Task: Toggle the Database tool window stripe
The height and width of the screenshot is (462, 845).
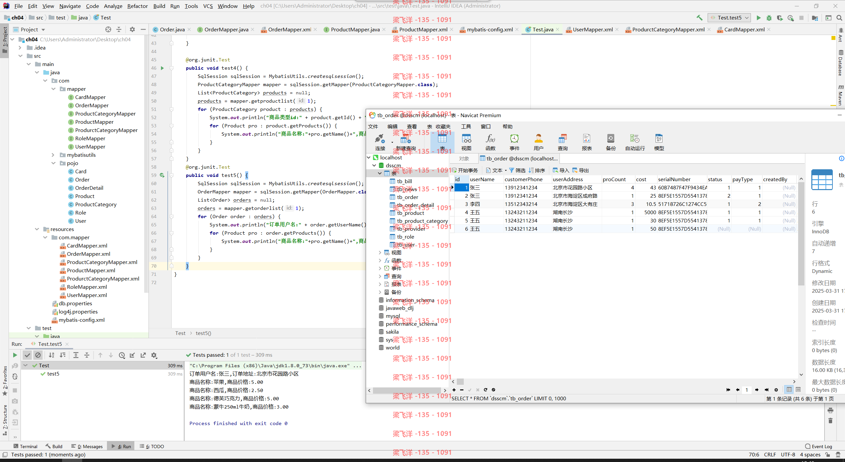Action: click(x=841, y=63)
